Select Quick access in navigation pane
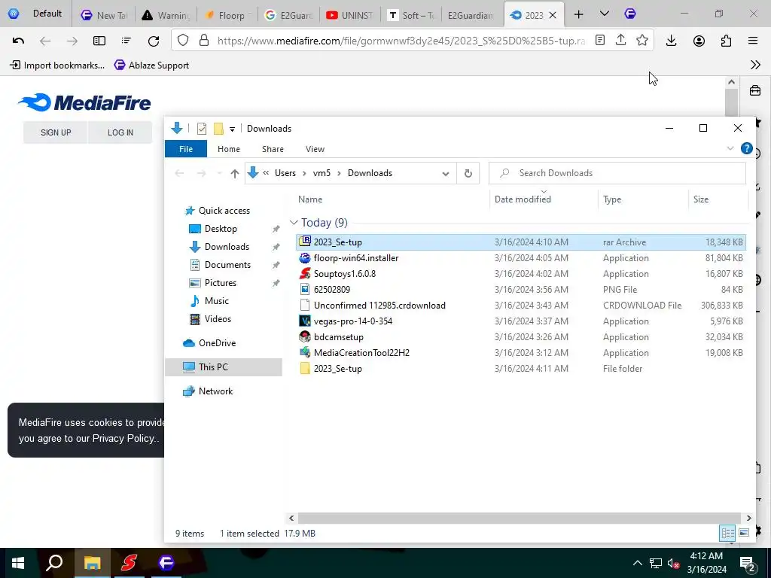Image resolution: width=771 pixels, height=578 pixels. click(x=218, y=211)
